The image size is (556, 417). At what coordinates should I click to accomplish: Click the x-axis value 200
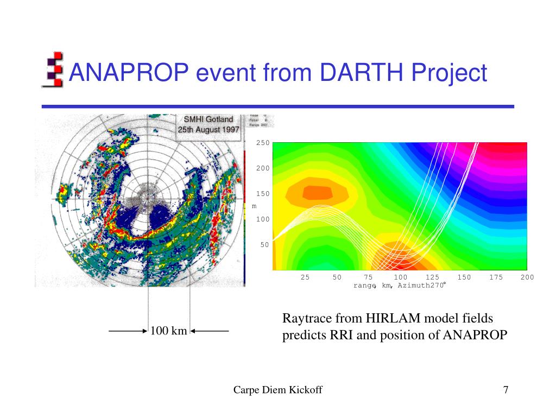[x=527, y=277]
